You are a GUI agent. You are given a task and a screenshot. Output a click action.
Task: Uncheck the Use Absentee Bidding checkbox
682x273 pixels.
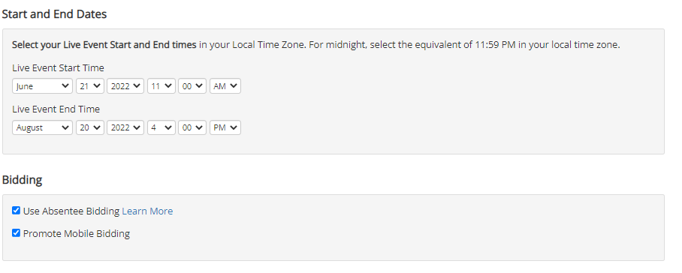[x=16, y=211]
